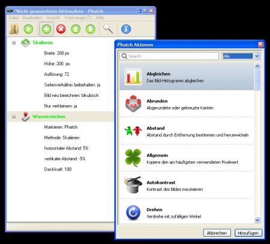270x244 pixels.
Task: Select the Drehen rotate icon
Action: tap(133, 212)
